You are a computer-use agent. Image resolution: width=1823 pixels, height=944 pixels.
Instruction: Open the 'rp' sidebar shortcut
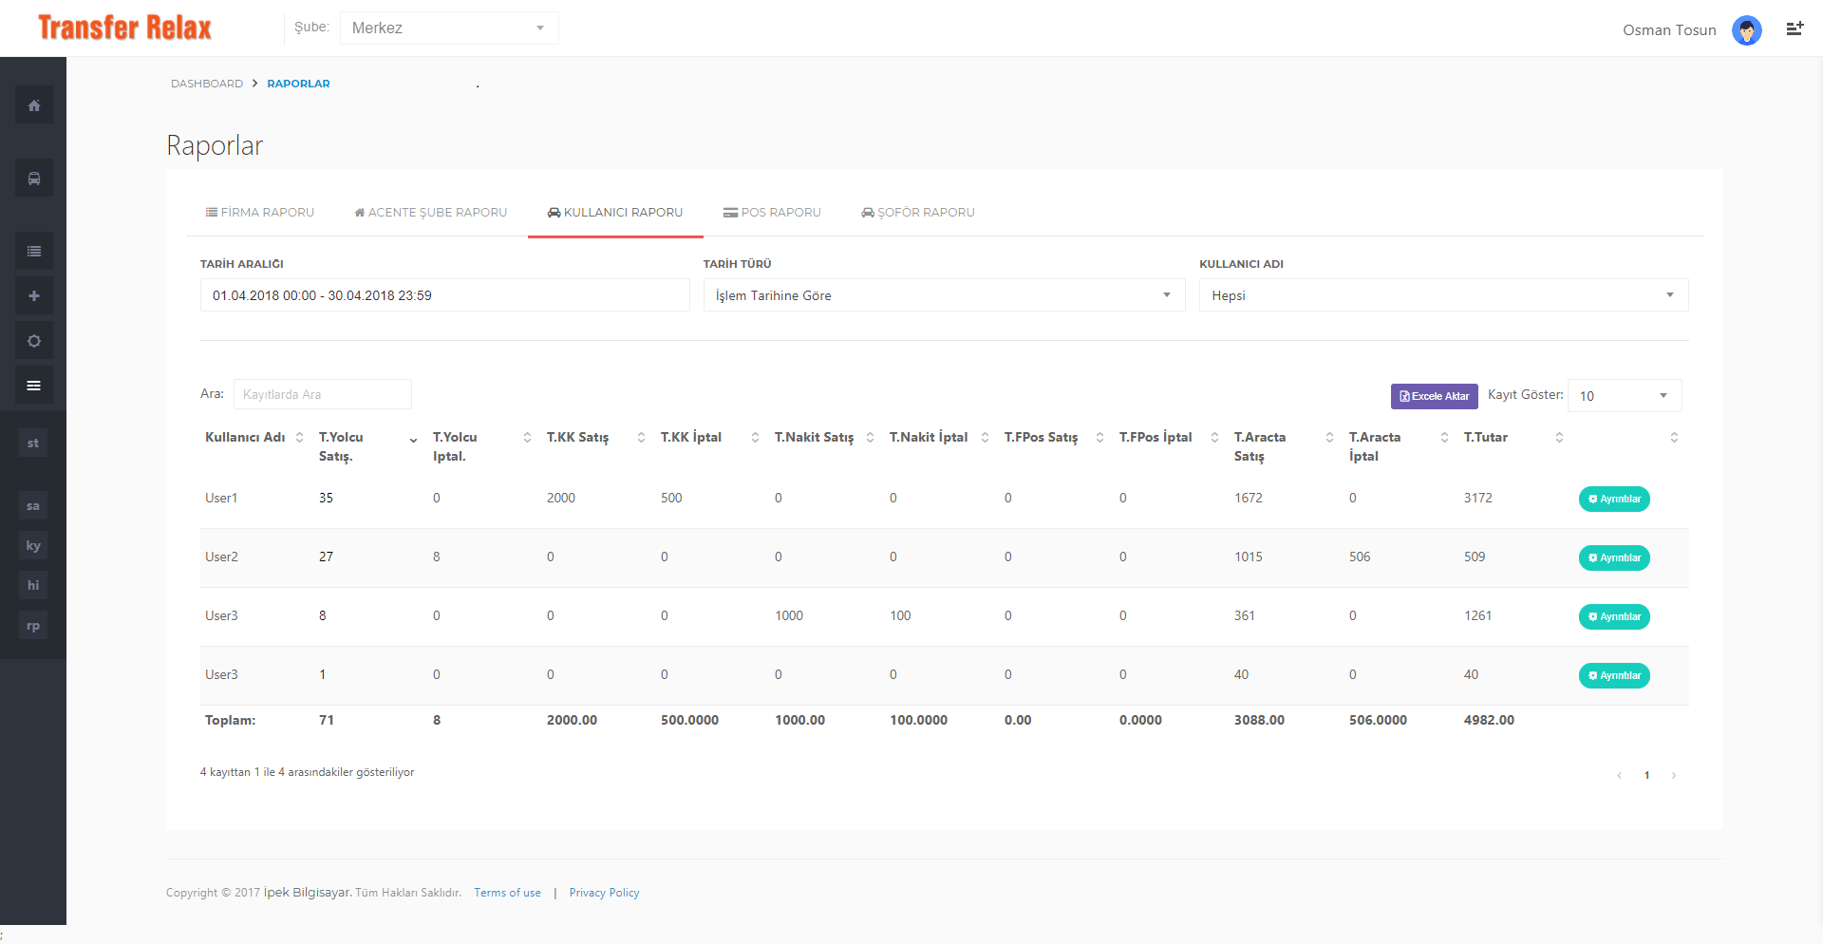[x=33, y=626]
